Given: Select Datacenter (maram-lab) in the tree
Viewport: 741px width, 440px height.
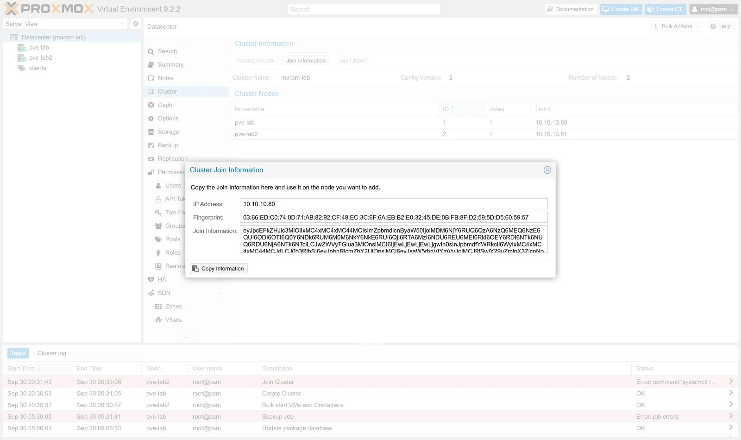Looking at the screenshot, I should coord(54,37).
